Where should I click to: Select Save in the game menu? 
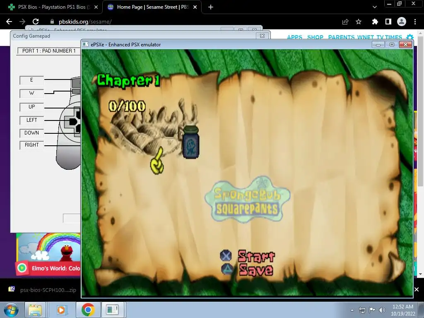(x=256, y=270)
